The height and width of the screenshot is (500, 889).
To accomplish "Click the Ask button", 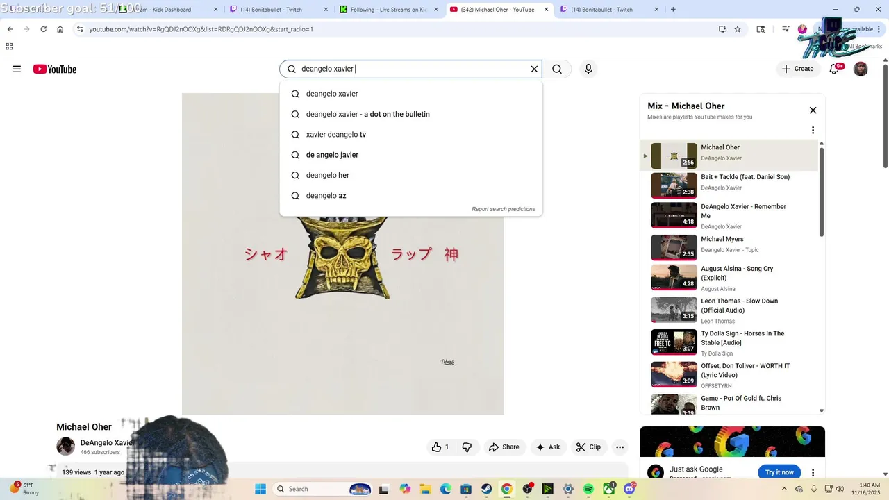I will pyautogui.click(x=547, y=447).
